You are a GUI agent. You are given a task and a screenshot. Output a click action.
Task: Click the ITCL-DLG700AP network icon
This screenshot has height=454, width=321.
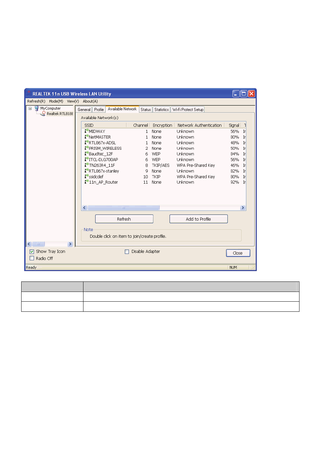click(x=86, y=159)
